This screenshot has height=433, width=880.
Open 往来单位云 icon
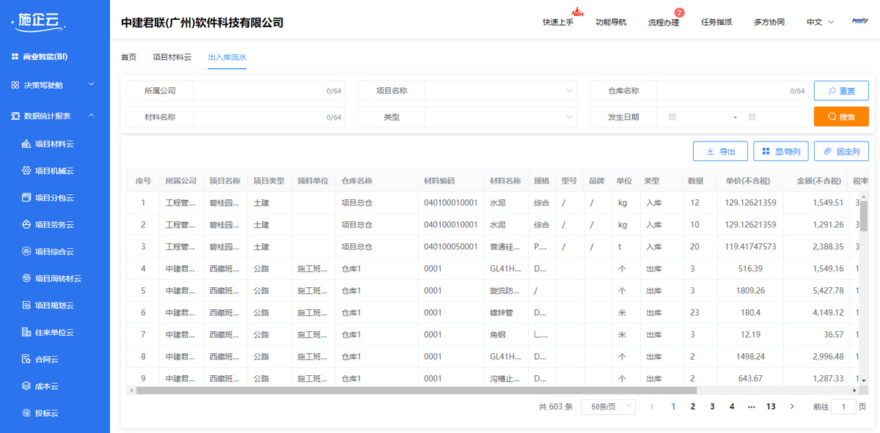click(x=26, y=333)
